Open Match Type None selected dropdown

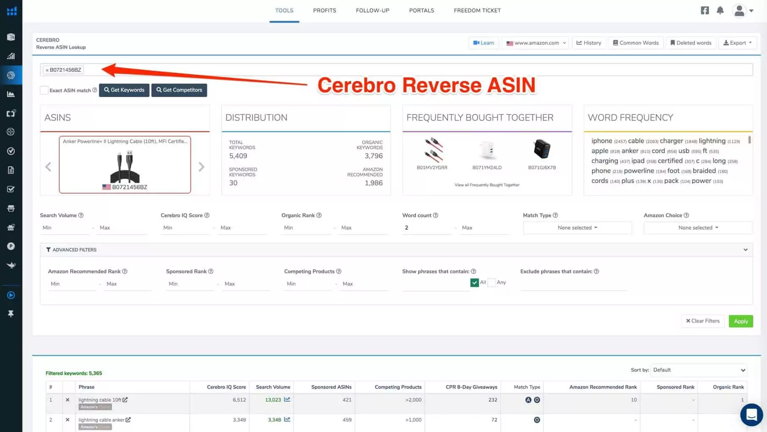pyautogui.click(x=577, y=228)
